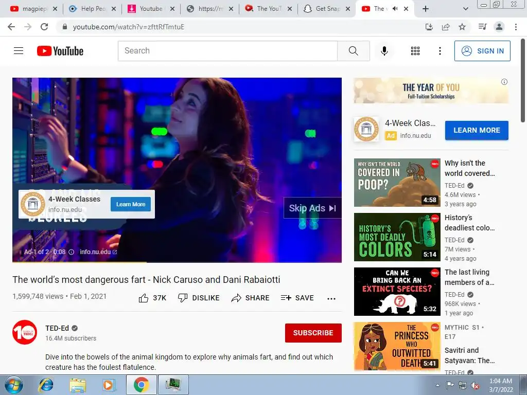Click the LEARN MORE sidebar ad button

(477, 130)
